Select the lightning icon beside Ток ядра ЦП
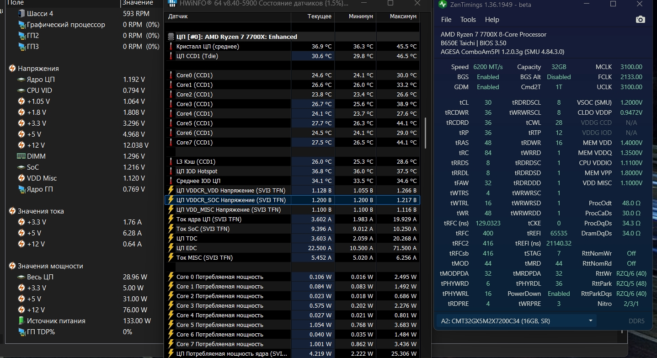 [171, 219]
